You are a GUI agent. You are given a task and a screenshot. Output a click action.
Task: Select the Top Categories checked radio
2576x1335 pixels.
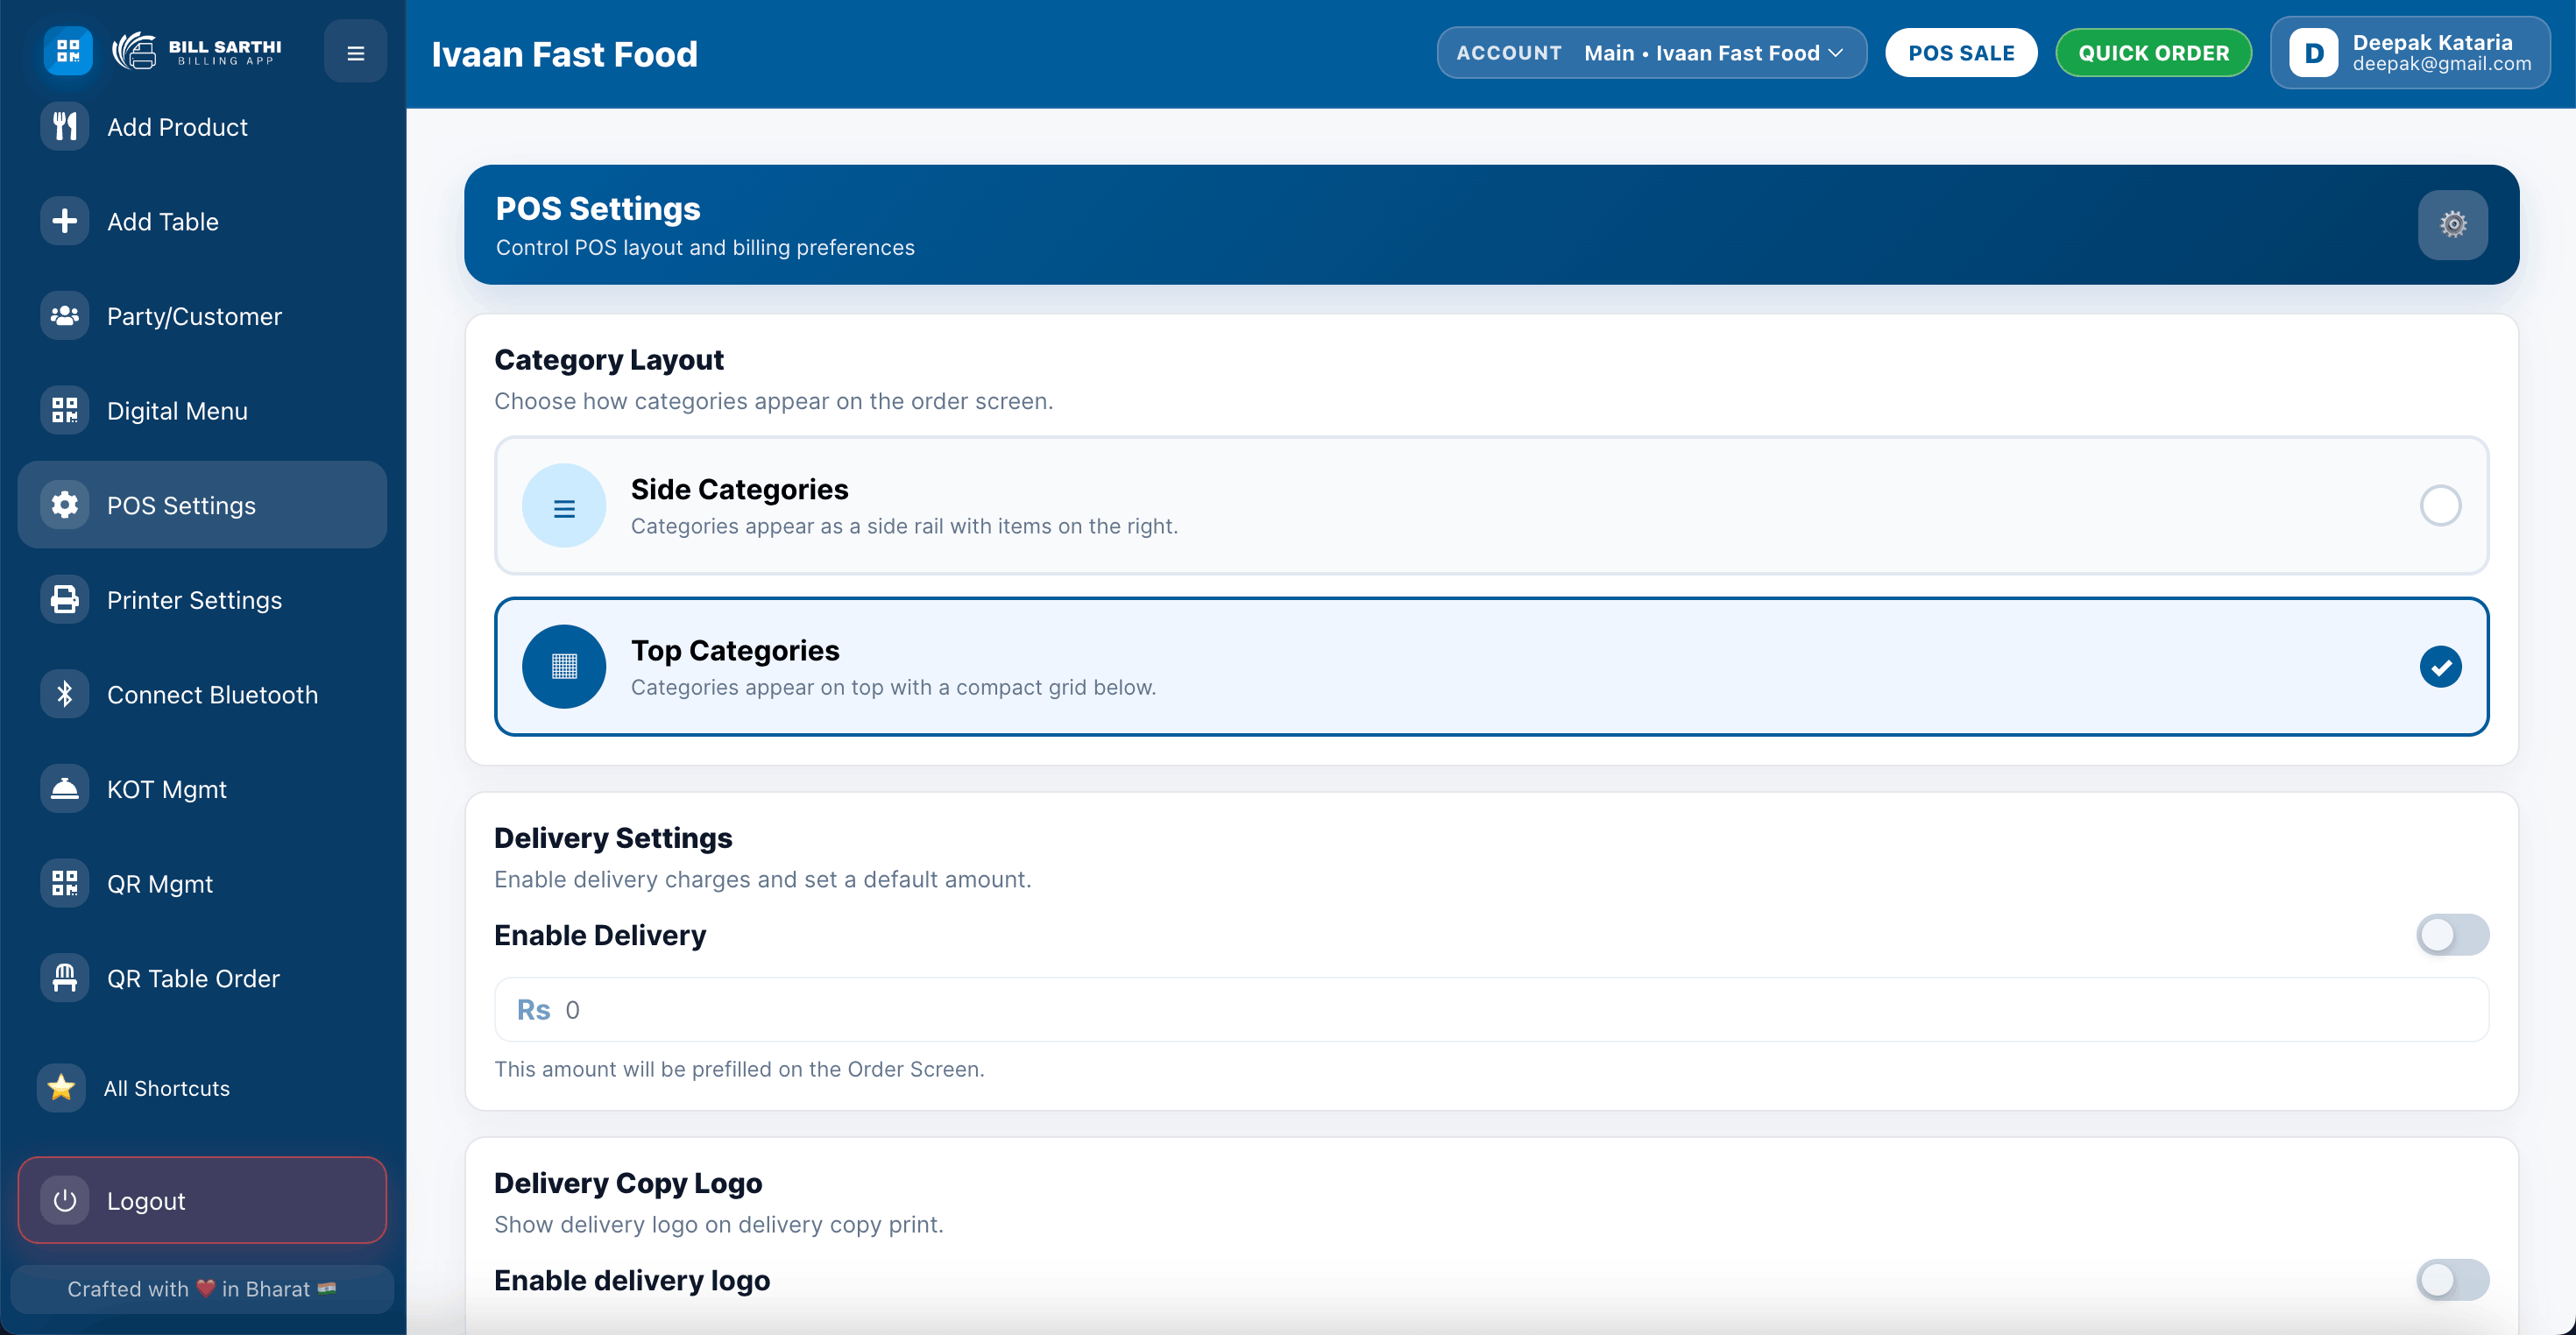2440,667
